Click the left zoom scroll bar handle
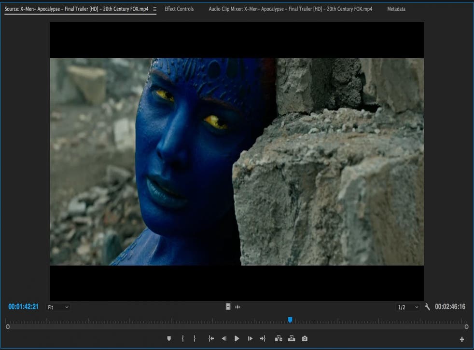Viewport: 474px width, 350px height. tap(8, 327)
